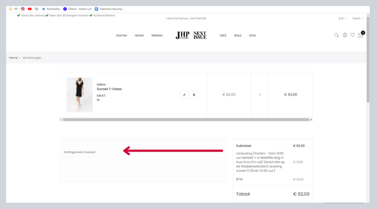Image resolution: width=377 pixels, height=209 pixels.
Task: Click the page vertical scrollbar
Action: point(368,60)
